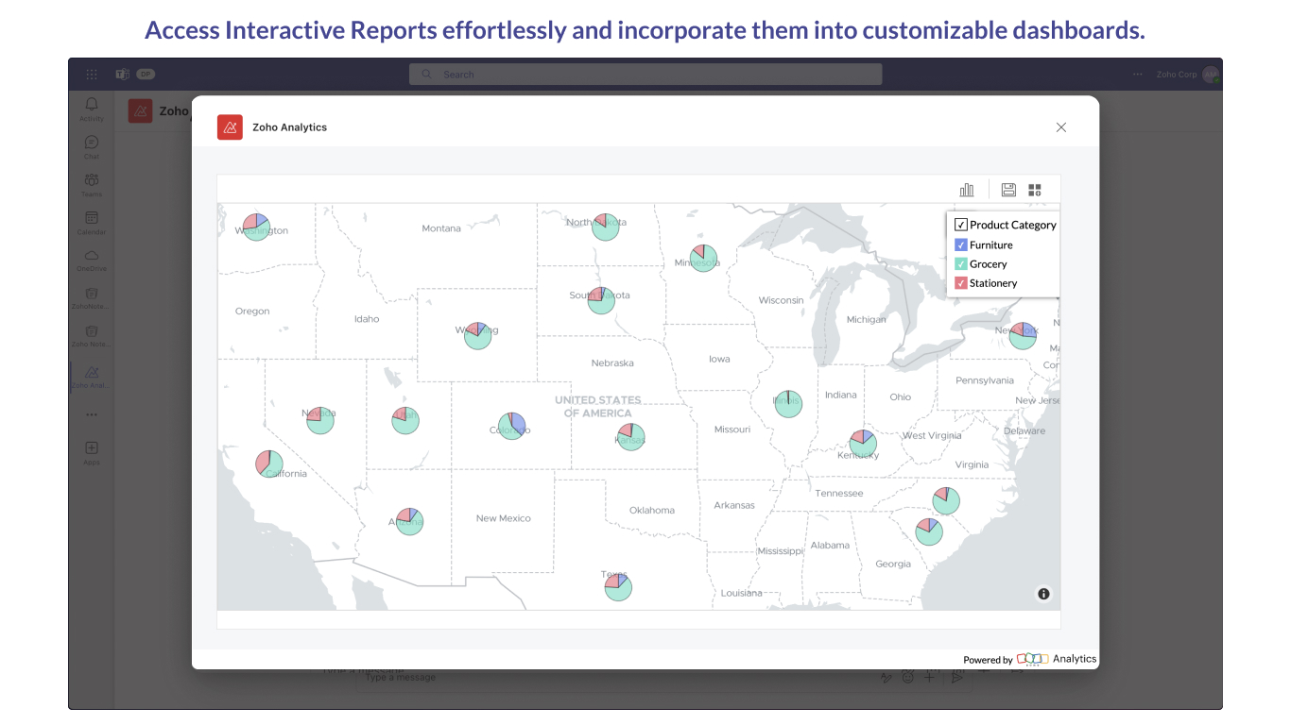Select the Kansas pie chart

click(631, 436)
